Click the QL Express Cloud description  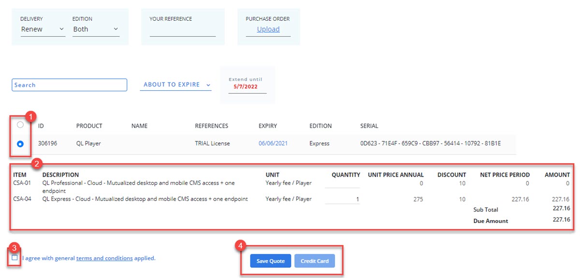pos(145,199)
